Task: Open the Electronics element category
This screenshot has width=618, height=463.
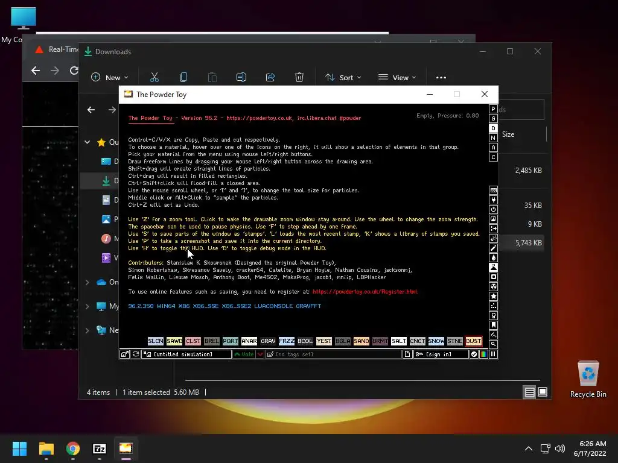Action: point(493,200)
